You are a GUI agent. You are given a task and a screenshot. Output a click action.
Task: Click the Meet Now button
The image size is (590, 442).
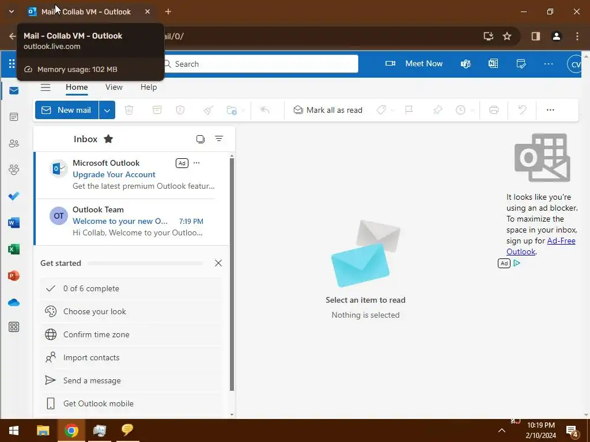(x=414, y=63)
